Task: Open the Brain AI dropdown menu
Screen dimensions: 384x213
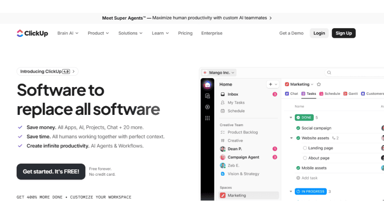Action: pos(68,33)
